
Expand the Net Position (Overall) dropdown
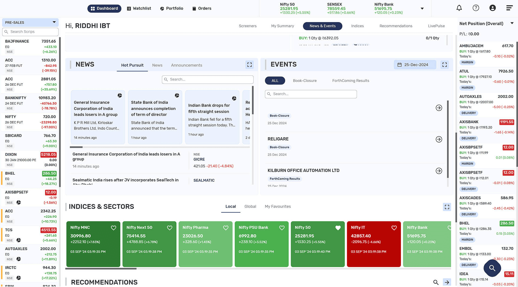[x=512, y=23]
